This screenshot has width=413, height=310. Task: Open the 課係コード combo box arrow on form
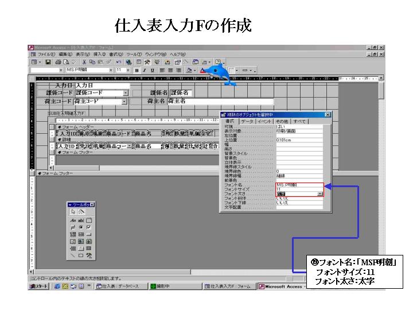(x=126, y=93)
